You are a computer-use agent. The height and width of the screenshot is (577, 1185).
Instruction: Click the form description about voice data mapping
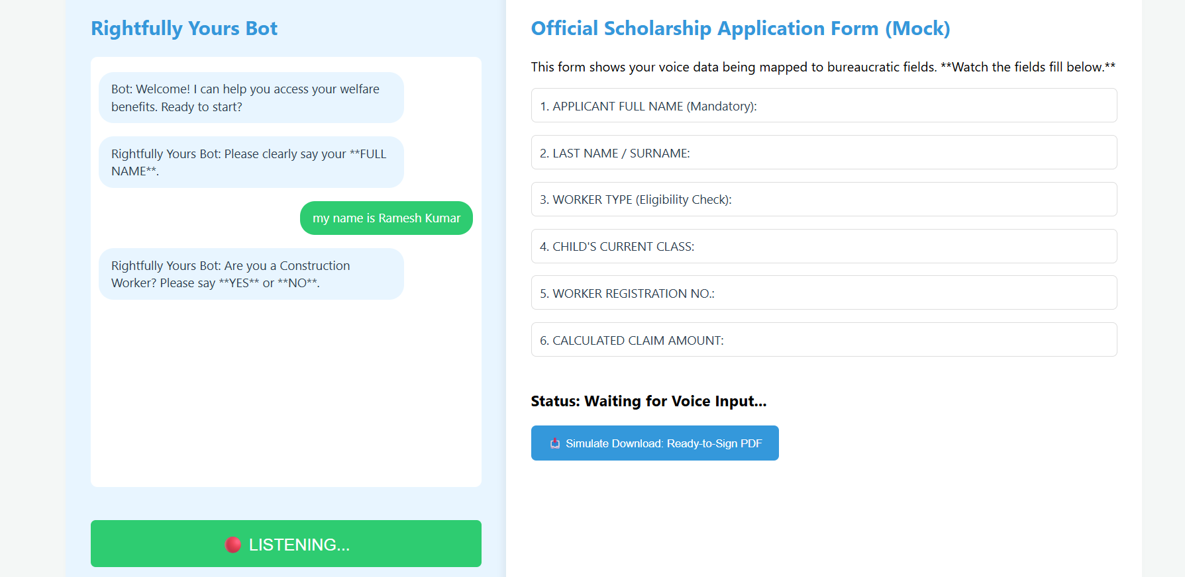click(x=823, y=67)
